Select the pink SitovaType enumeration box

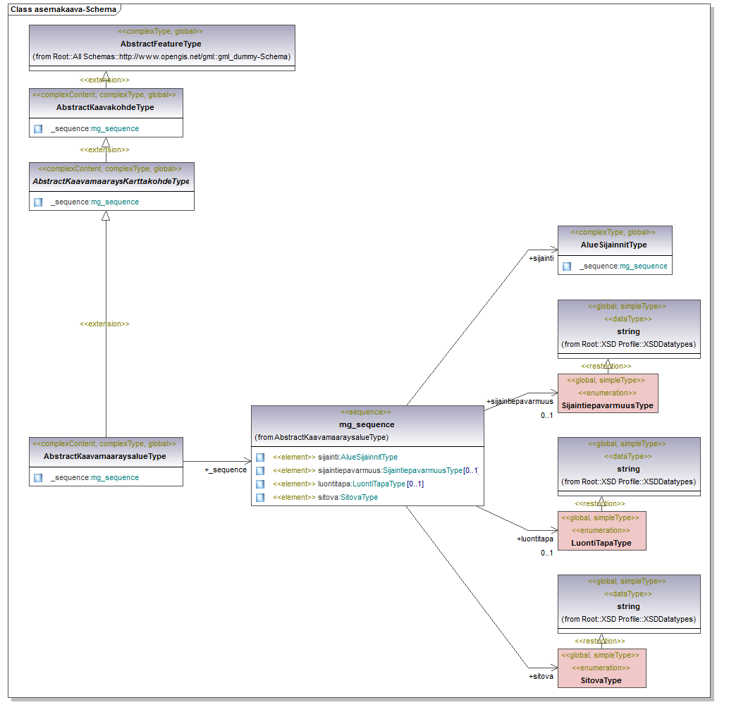pyautogui.click(x=601, y=668)
